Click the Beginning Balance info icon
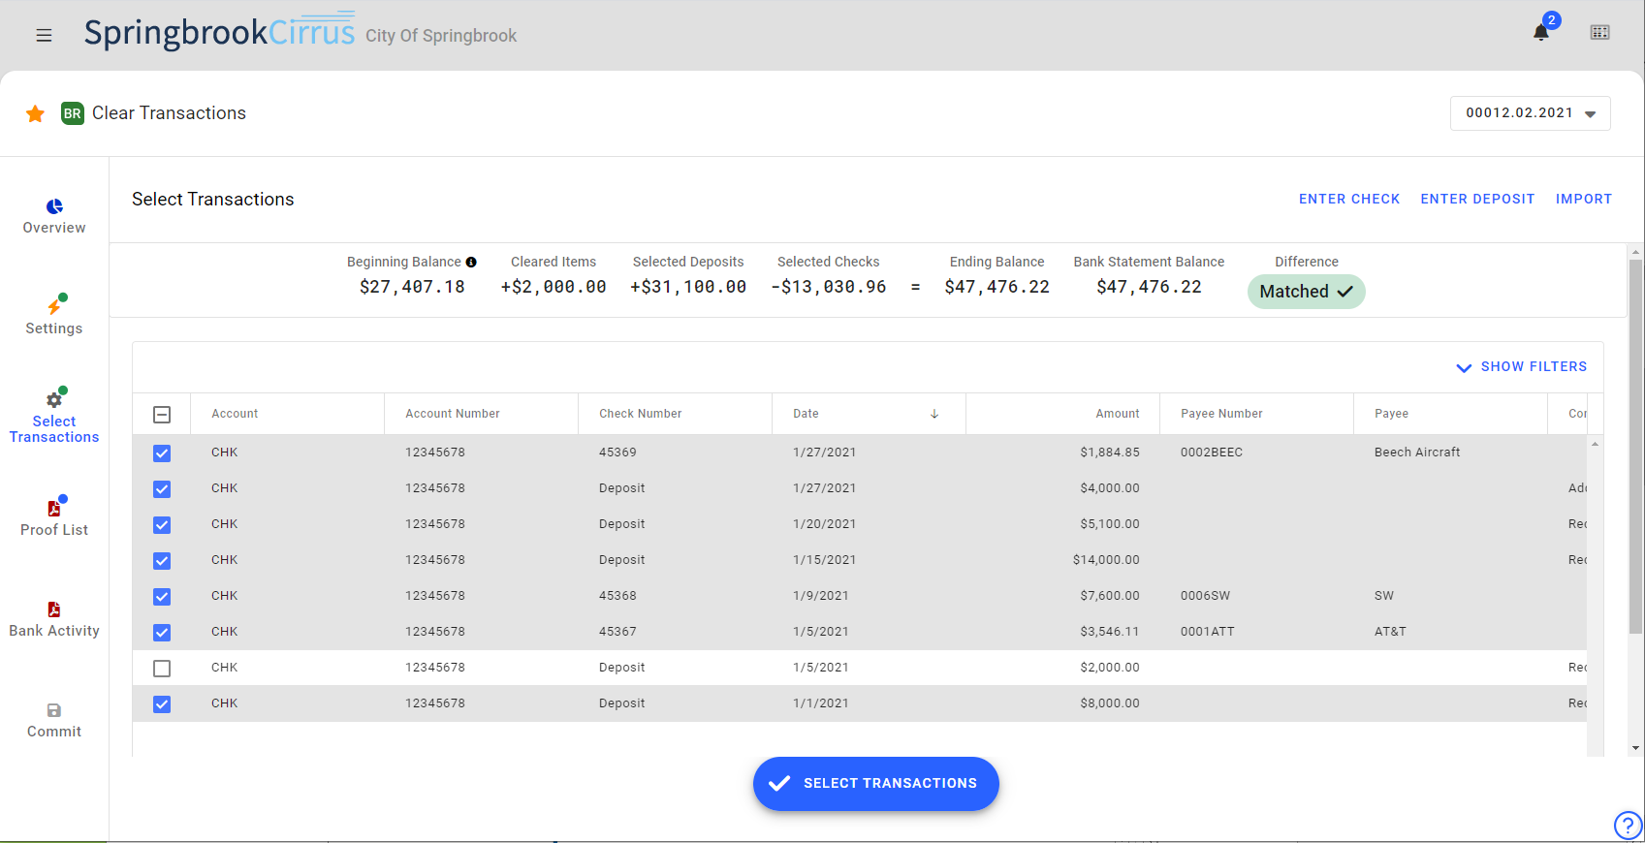 click(x=471, y=263)
